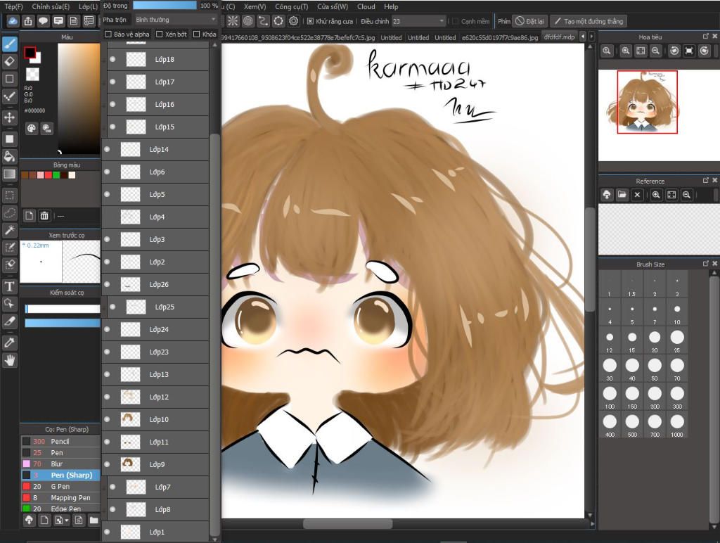
Task: Click the export/share icon in top toolbar
Action: click(x=28, y=21)
